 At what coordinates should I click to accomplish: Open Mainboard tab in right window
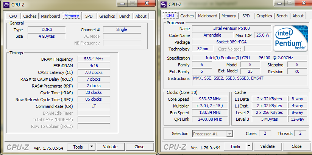click(207, 16)
